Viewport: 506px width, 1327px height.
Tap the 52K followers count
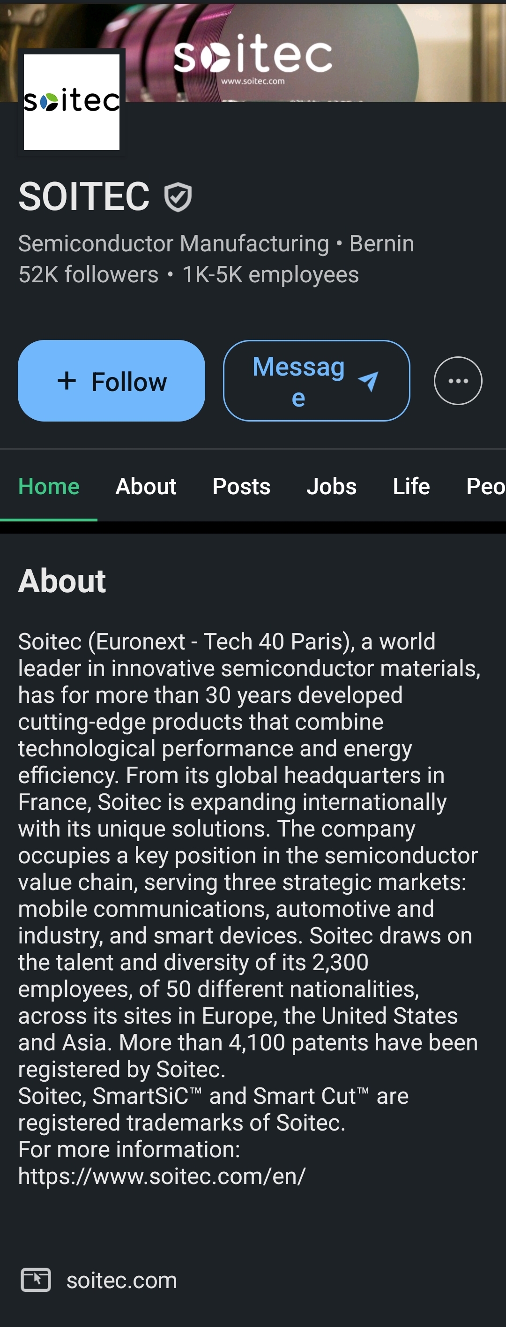pos(89,275)
